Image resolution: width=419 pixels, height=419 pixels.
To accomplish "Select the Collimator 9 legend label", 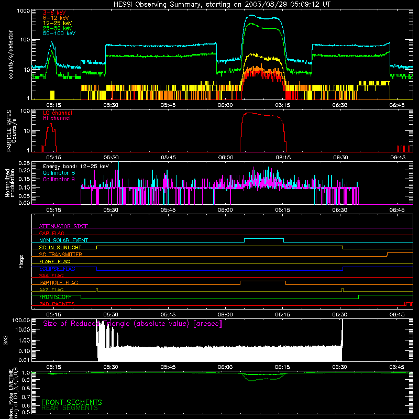I will [59, 179].
